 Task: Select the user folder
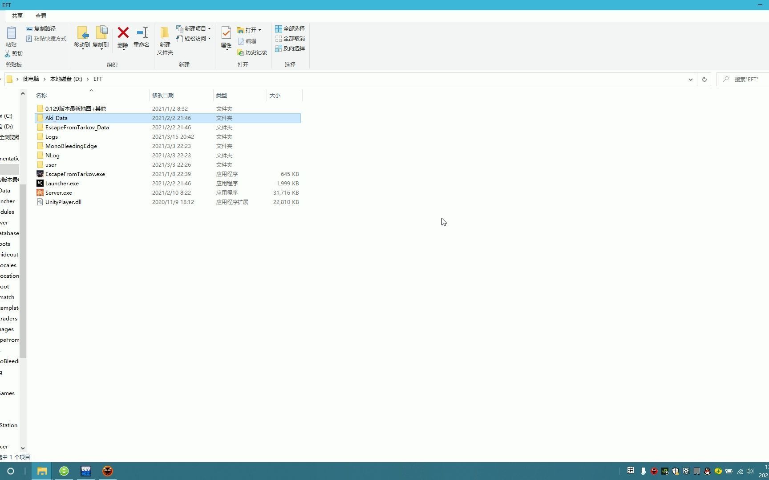(168, 165)
